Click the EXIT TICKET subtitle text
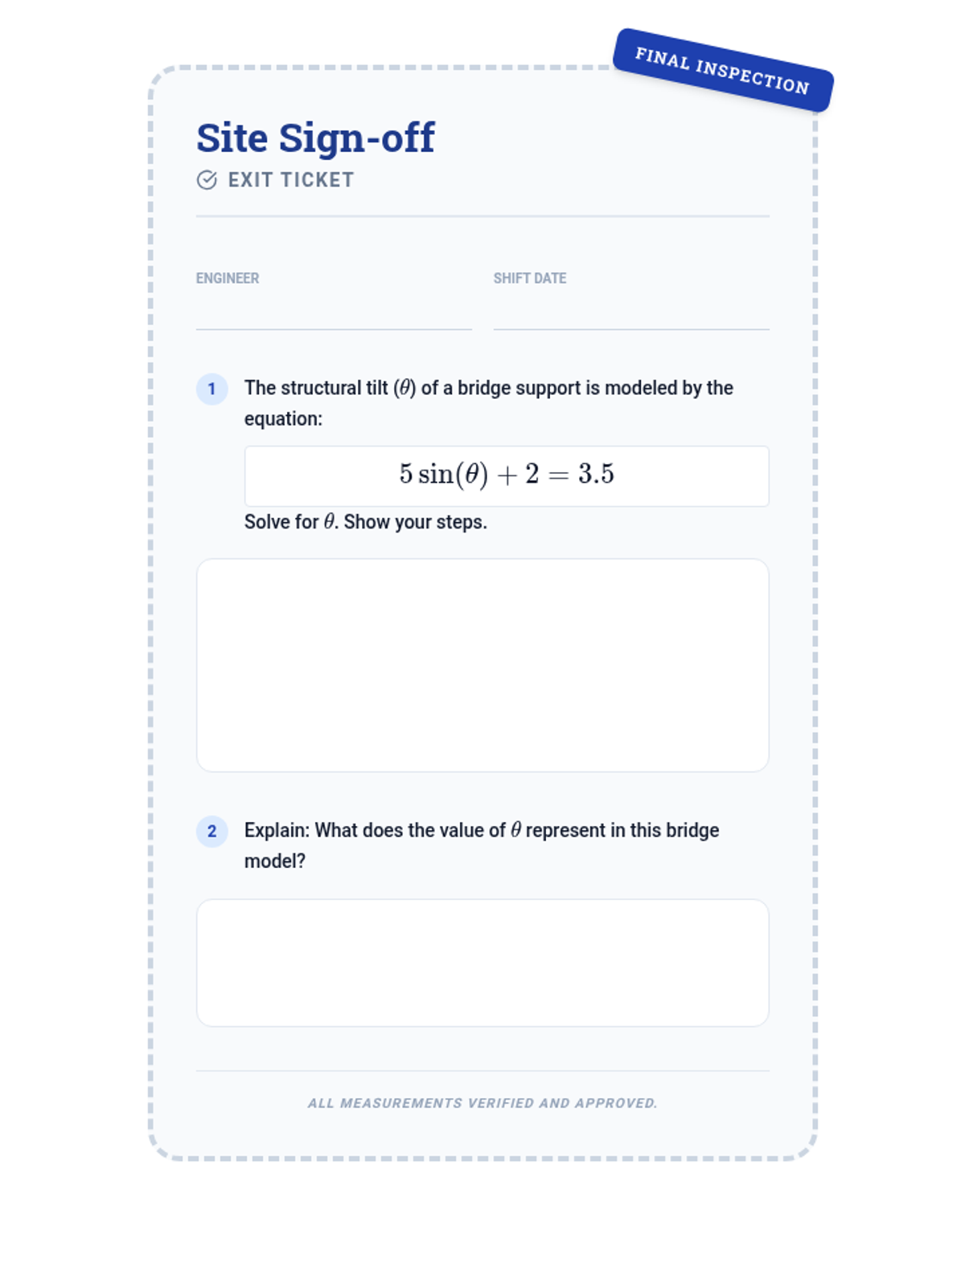 pyautogui.click(x=291, y=180)
